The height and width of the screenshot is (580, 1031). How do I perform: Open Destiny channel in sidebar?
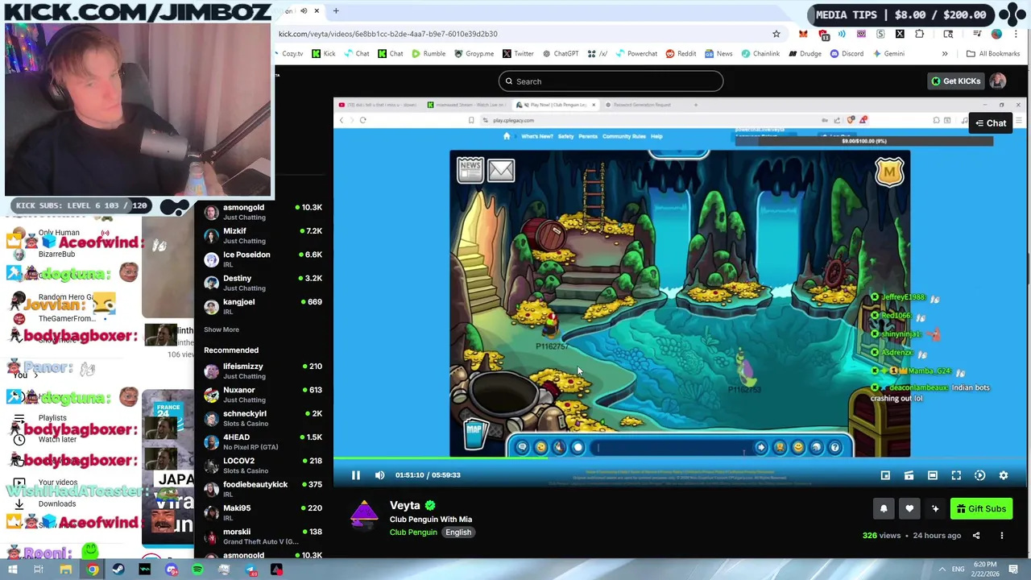coord(262,283)
